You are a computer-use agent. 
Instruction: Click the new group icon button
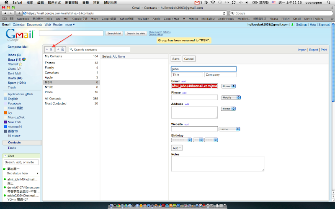(x=61, y=49)
